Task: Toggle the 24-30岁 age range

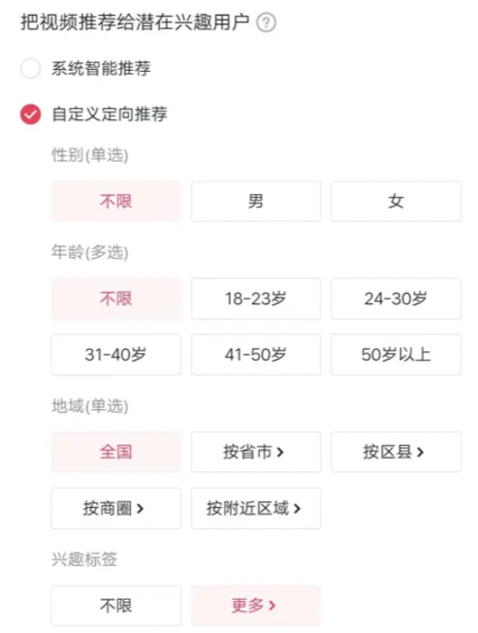Action: [396, 299]
